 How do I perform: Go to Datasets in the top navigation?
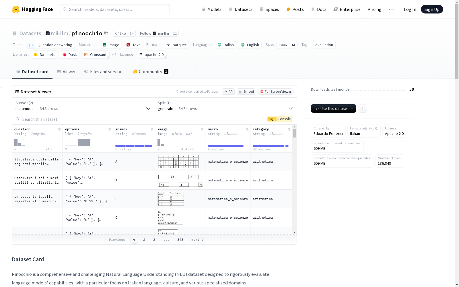click(x=240, y=9)
